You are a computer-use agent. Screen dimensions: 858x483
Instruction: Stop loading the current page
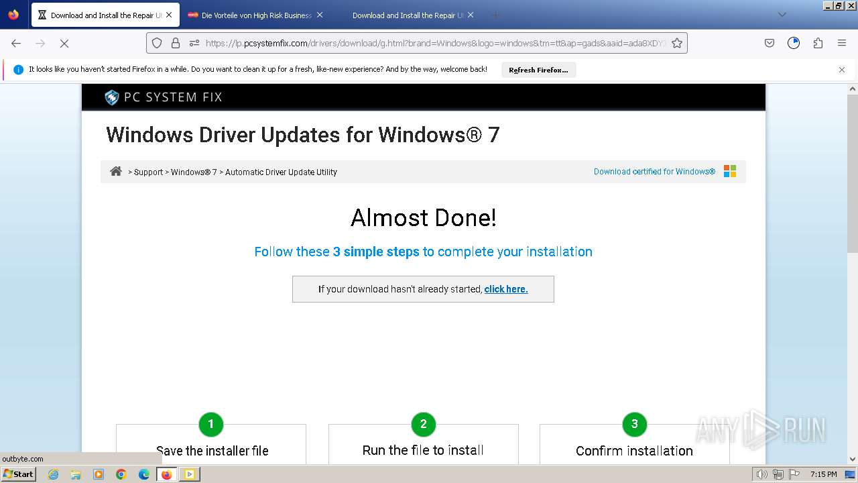(x=64, y=43)
